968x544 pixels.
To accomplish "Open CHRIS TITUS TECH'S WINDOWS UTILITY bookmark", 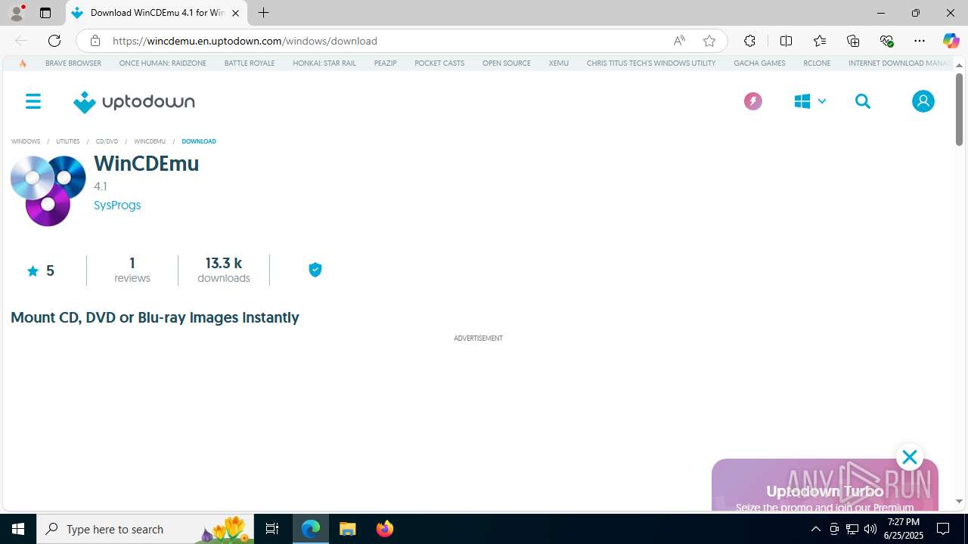I will pos(651,63).
